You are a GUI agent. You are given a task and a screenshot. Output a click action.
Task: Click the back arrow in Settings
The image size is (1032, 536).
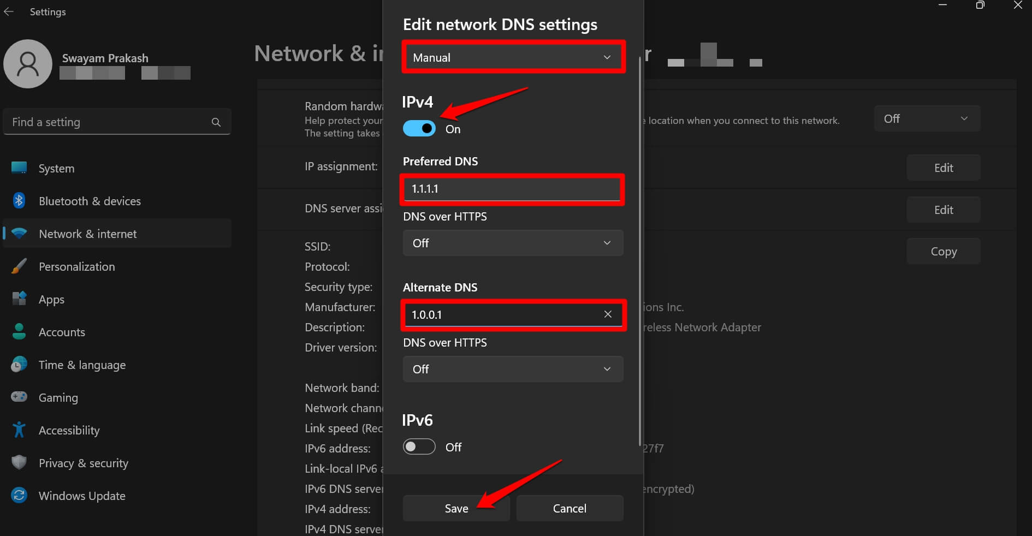[x=9, y=11]
